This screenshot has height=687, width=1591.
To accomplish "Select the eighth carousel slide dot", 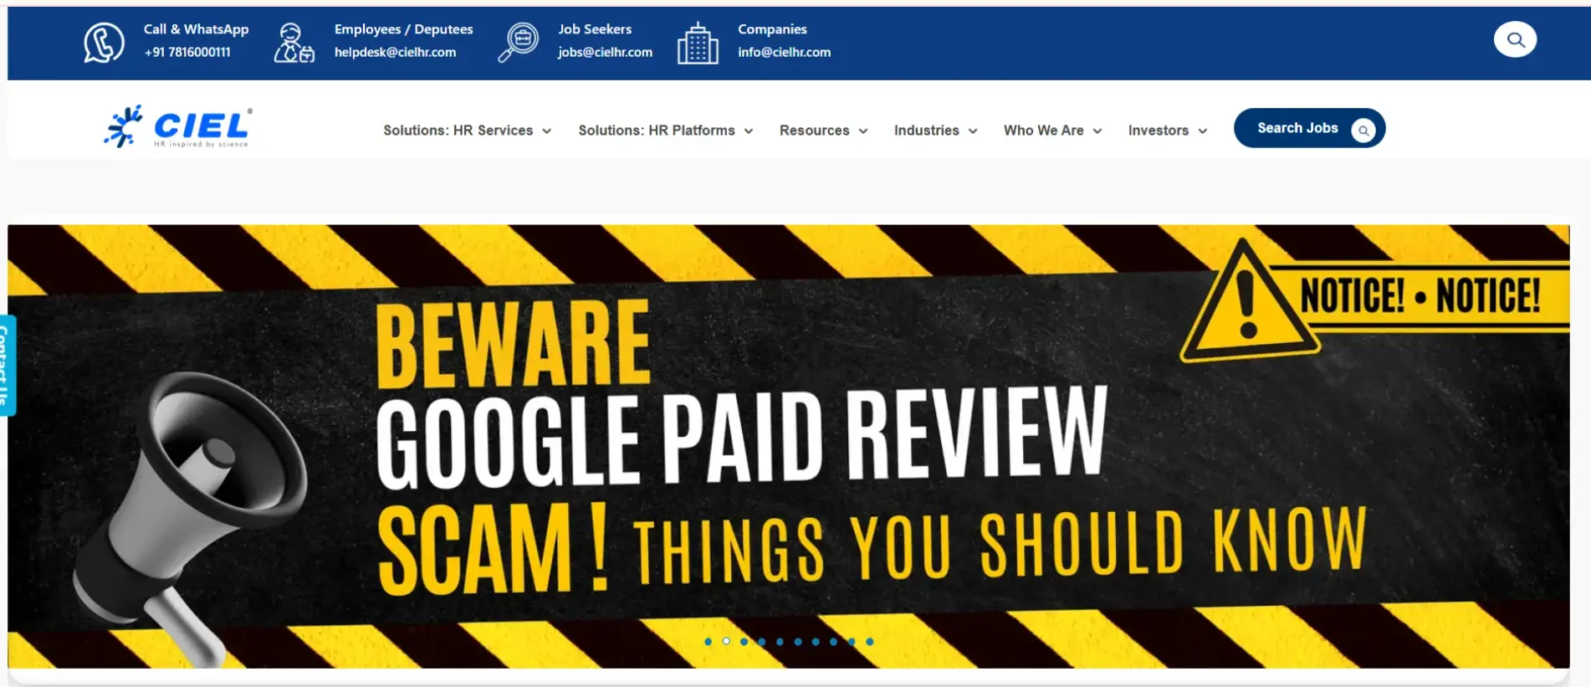I will tap(833, 642).
